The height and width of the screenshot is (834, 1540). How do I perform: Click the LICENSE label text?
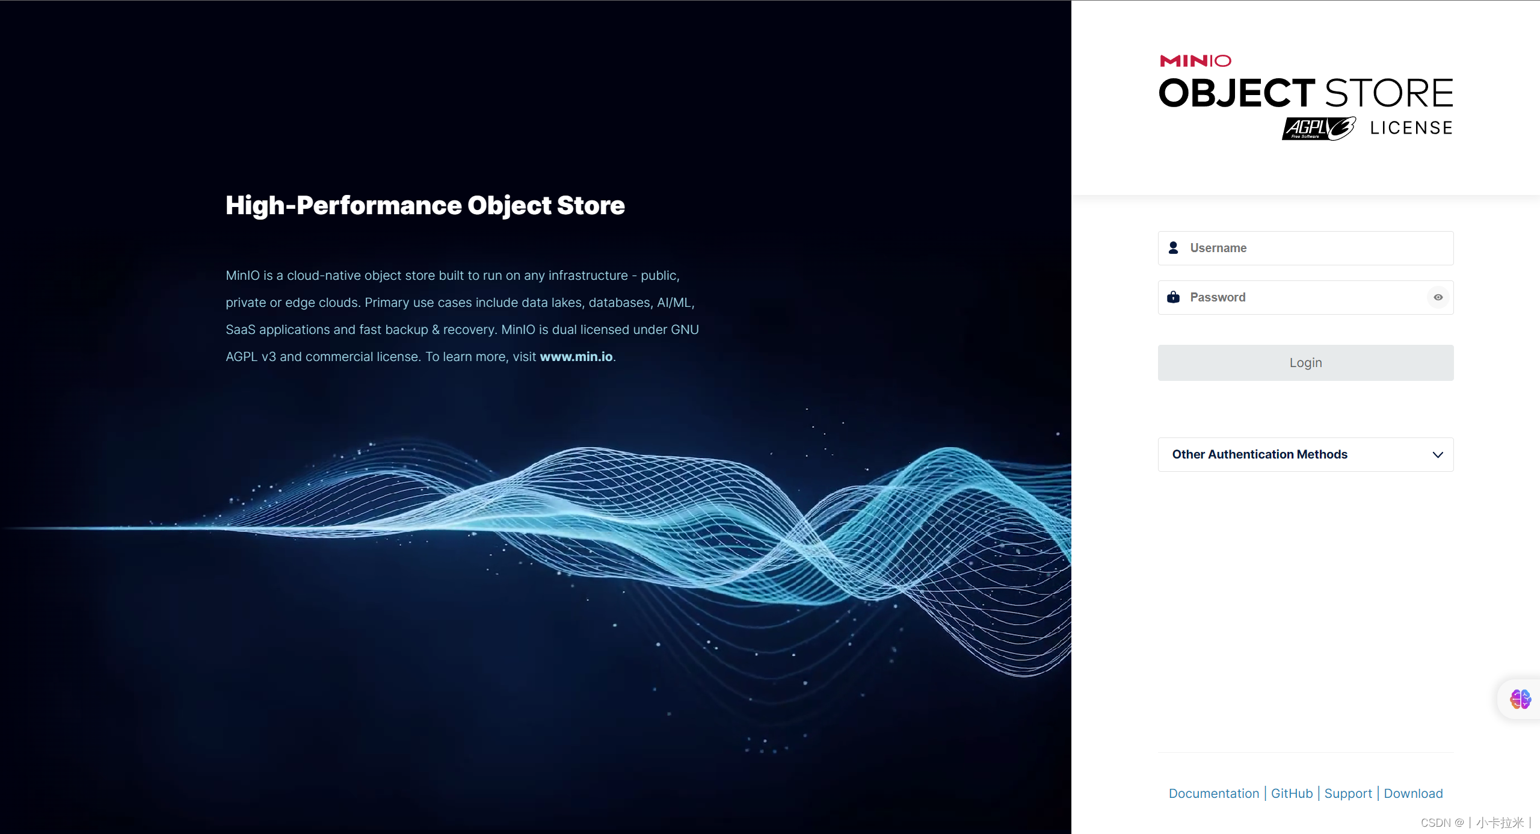(x=1411, y=128)
